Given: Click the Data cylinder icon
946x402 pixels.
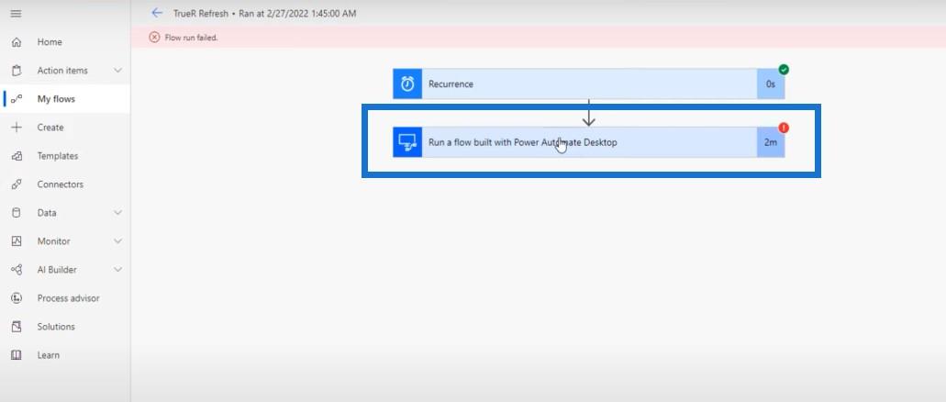Looking at the screenshot, I should pos(17,212).
